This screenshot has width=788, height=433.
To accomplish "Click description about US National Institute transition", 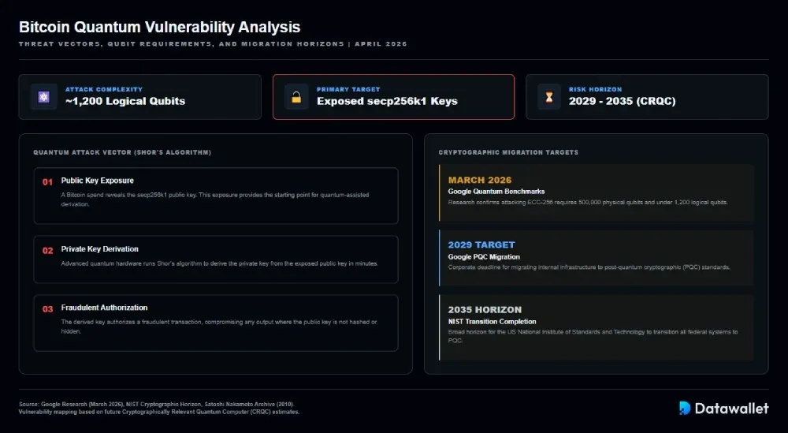I will [593, 336].
